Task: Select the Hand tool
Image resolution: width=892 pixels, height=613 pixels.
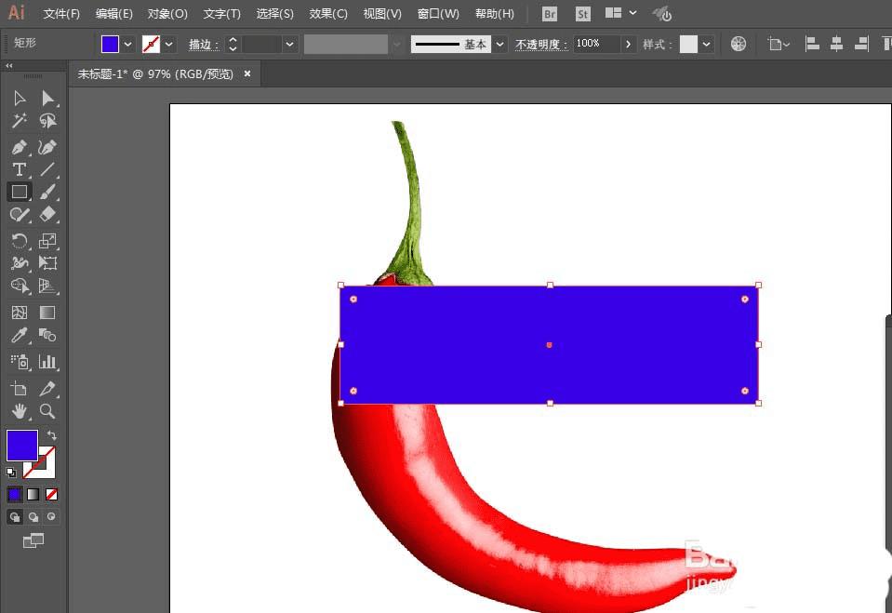Action: click(19, 411)
